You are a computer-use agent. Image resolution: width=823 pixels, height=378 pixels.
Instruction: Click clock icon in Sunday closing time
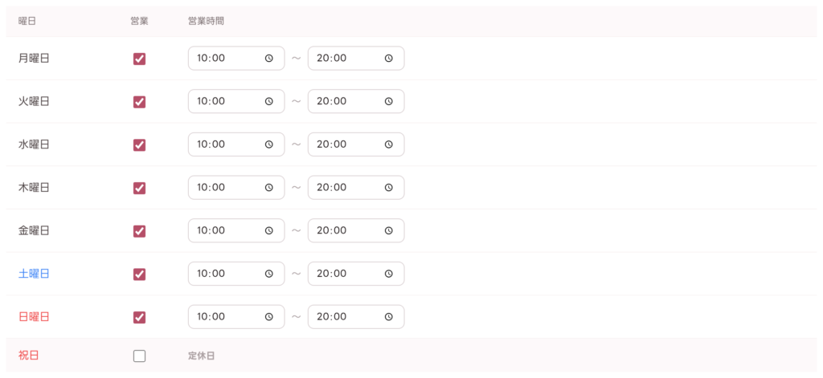[388, 317]
